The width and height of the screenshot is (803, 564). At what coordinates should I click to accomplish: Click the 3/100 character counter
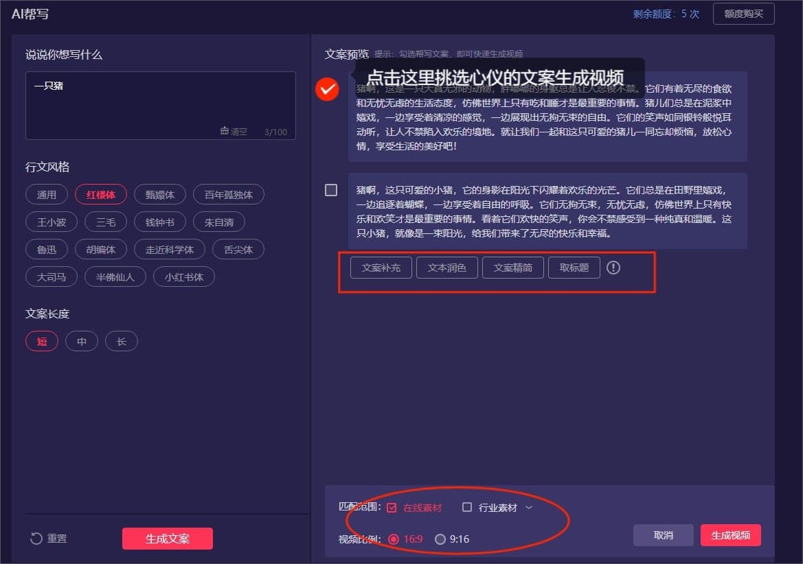275,132
